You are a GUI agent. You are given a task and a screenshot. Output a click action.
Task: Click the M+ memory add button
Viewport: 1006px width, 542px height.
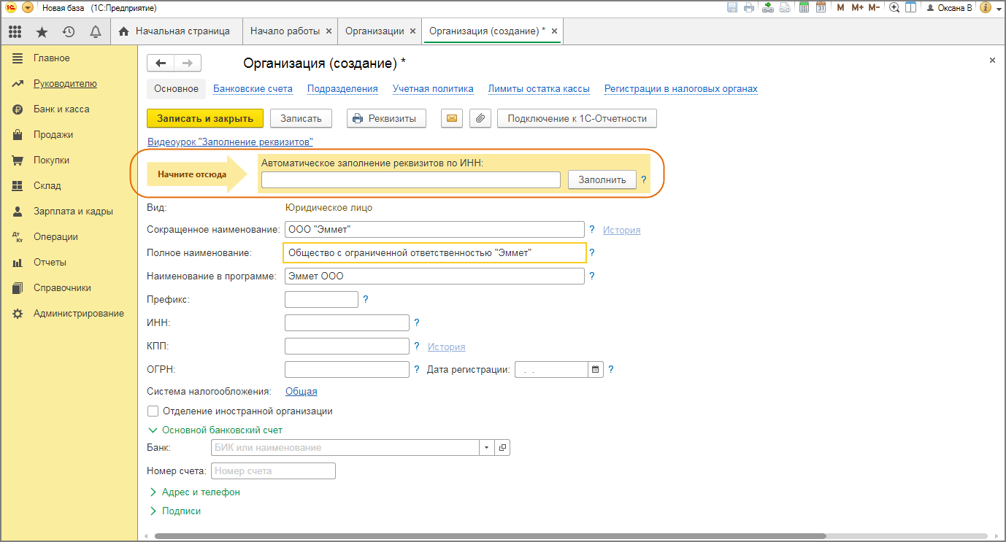click(x=857, y=8)
